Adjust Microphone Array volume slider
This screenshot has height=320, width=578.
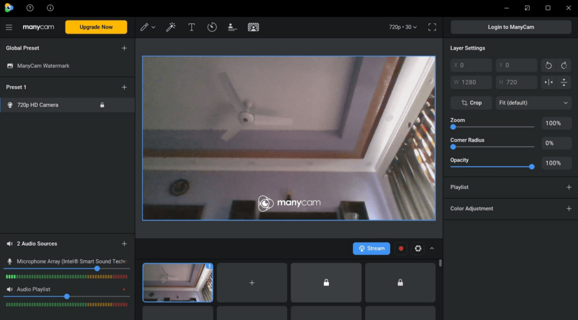click(97, 269)
